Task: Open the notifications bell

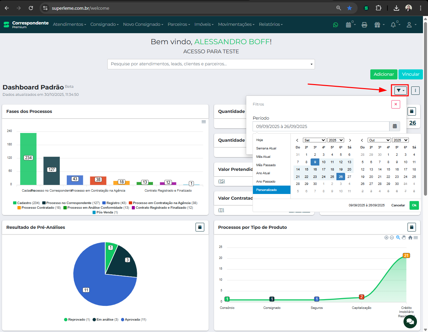Action: tap(393, 25)
